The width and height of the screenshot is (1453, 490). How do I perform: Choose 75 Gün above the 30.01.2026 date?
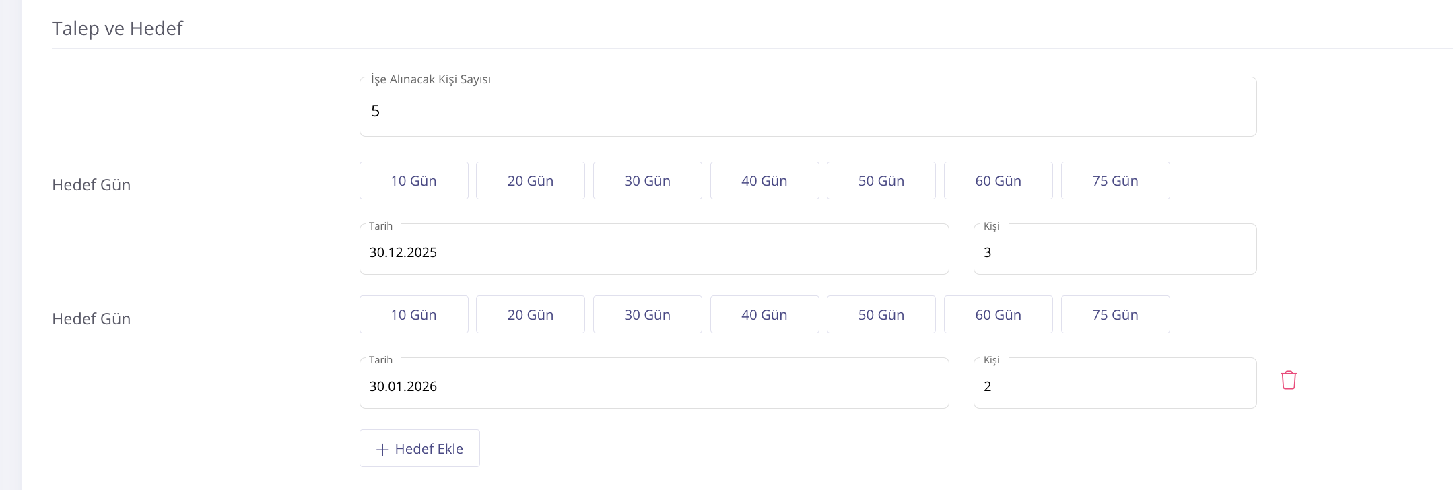(1115, 314)
